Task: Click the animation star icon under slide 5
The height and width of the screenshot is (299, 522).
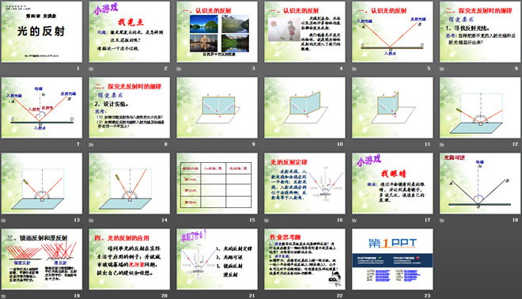Action: 354,69
